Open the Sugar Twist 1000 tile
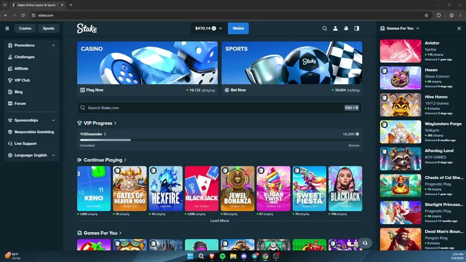This screenshot has width=466, height=262. click(273, 189)
